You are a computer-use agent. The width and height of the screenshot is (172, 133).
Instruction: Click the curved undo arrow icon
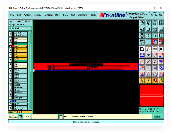(155, 61)
